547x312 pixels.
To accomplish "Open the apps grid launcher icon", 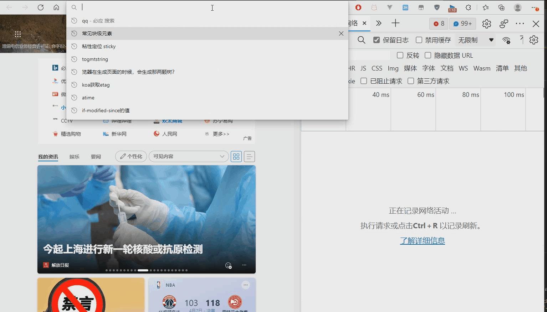I will [18, 34].
